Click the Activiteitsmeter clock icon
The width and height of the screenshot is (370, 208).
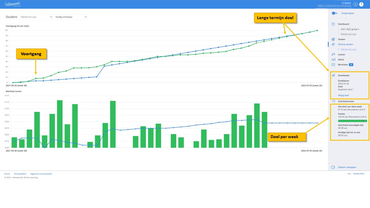[x=333, y=101]
